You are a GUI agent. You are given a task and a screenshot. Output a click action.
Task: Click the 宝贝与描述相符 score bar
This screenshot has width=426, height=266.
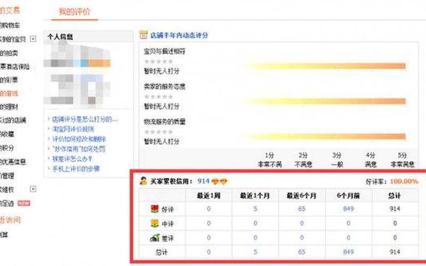pyautogui.click(x=325, y=66)
